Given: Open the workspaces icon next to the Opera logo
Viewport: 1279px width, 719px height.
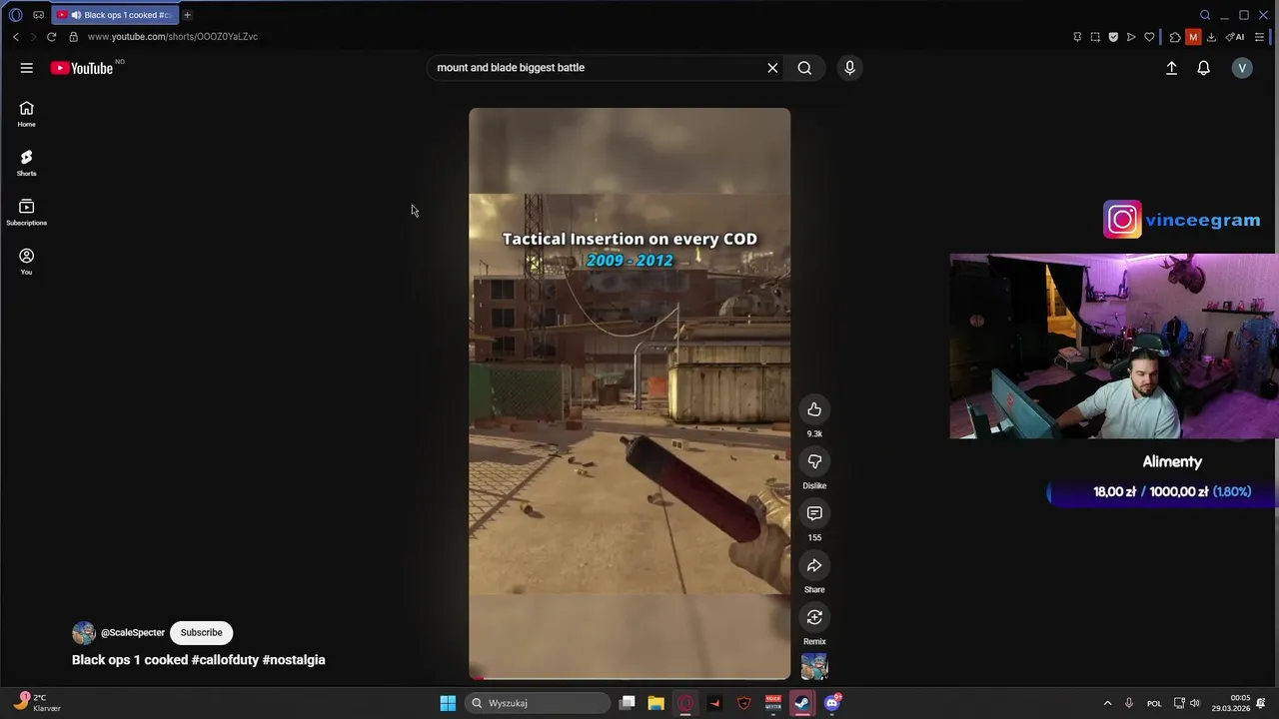Looking at the screenshot, I should [39, 15].
